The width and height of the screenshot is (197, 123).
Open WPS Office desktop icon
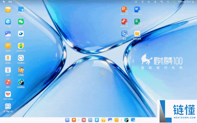pyautogui.click(x=8, y=94)
